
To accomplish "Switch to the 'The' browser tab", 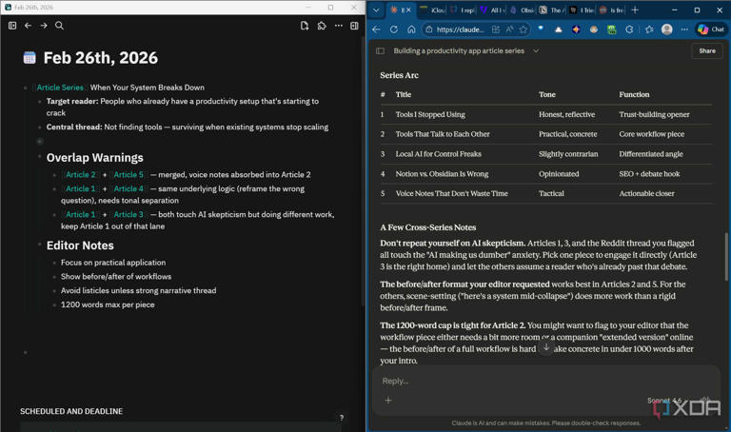I will [x=551, y=10].
